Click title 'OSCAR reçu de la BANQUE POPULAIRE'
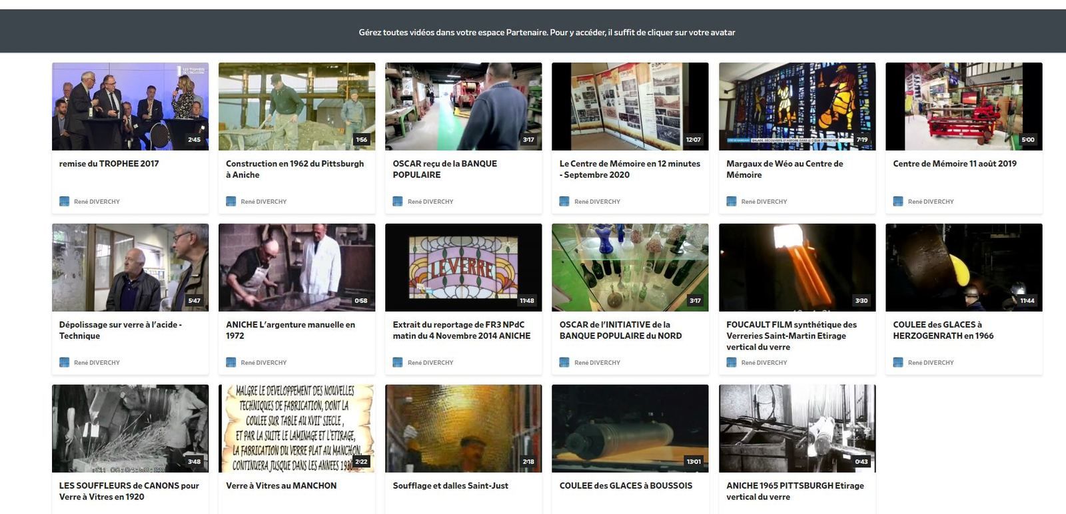The width and height of the screenshot is (1066, 514). click(444, 169)
